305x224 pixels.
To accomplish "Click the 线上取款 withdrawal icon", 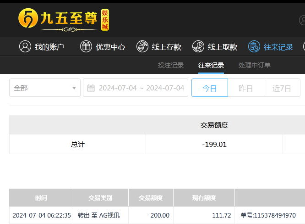I will point(198,47).
